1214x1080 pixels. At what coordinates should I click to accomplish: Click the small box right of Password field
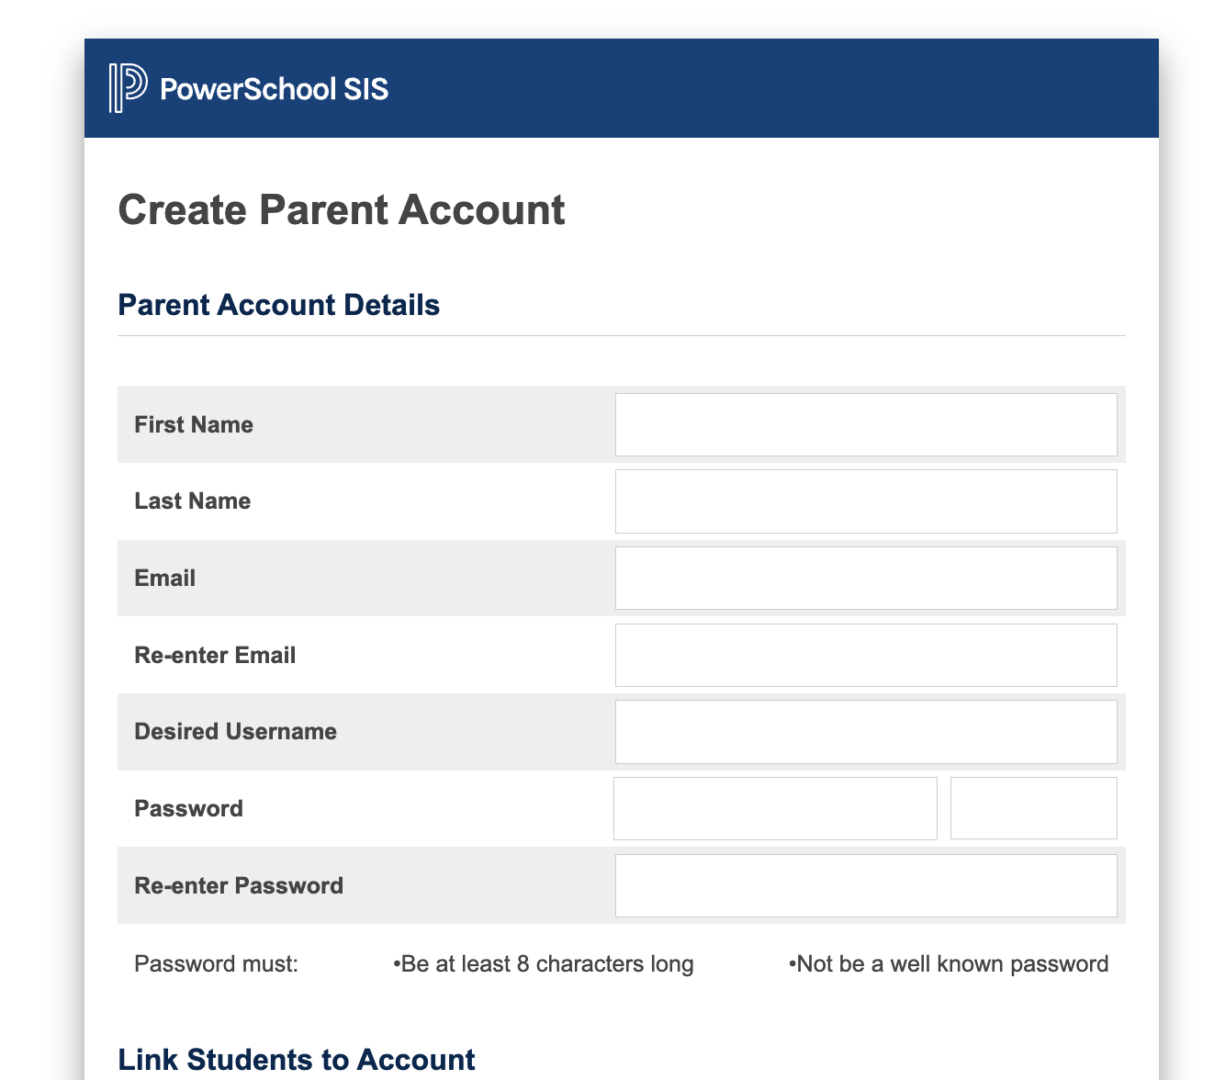click(1033, 808)
